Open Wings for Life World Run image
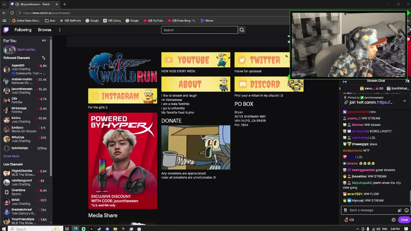Viewport: 411px width, 231px height. (123, 69)
